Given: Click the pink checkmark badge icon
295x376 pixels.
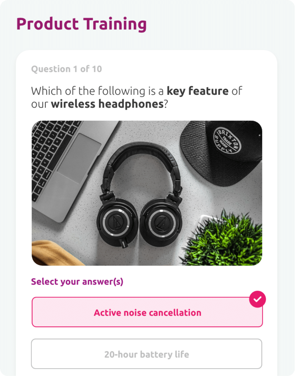Looking at the screenshot, I should coord(257,299).
